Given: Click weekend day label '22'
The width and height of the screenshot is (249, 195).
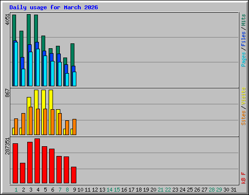Looking at the screenshot, I should tap(168, 190).
